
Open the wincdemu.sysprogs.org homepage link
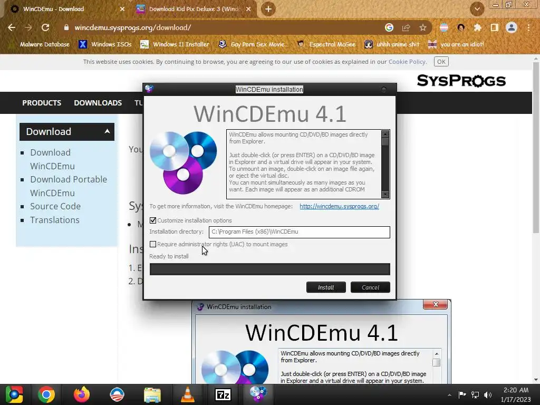339,206
